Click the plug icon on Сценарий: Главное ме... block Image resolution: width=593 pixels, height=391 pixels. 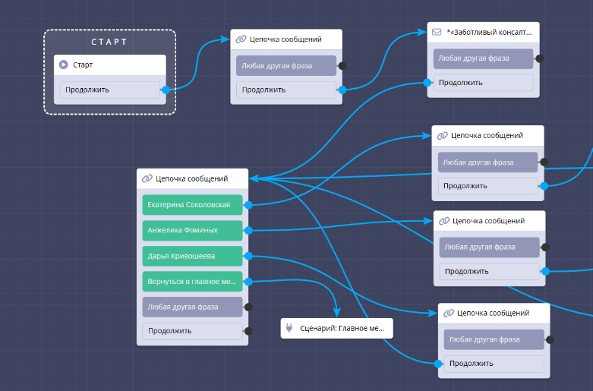(x=289, y=329)
